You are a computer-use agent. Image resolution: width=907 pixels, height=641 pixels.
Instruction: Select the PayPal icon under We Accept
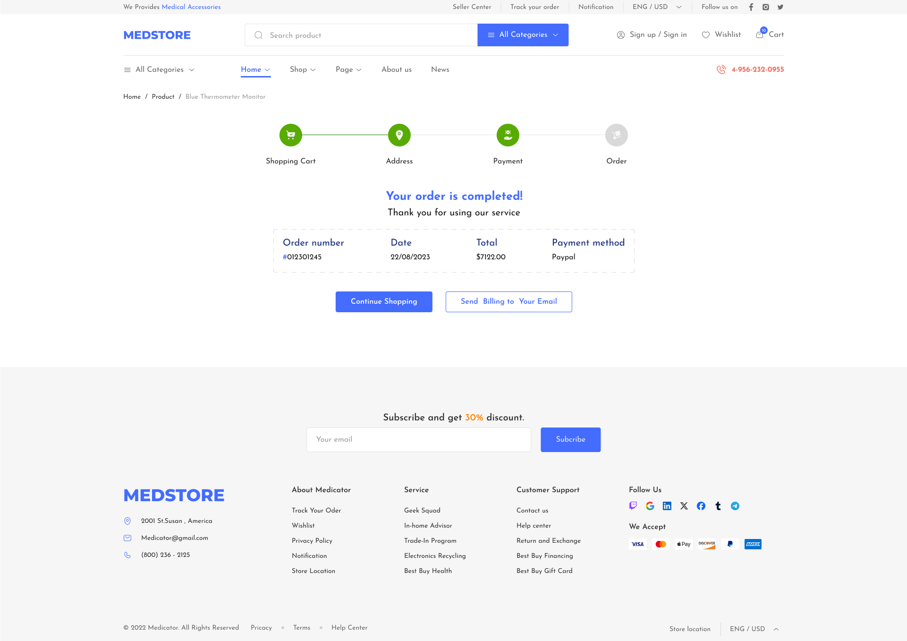click(x=729, y=544)
